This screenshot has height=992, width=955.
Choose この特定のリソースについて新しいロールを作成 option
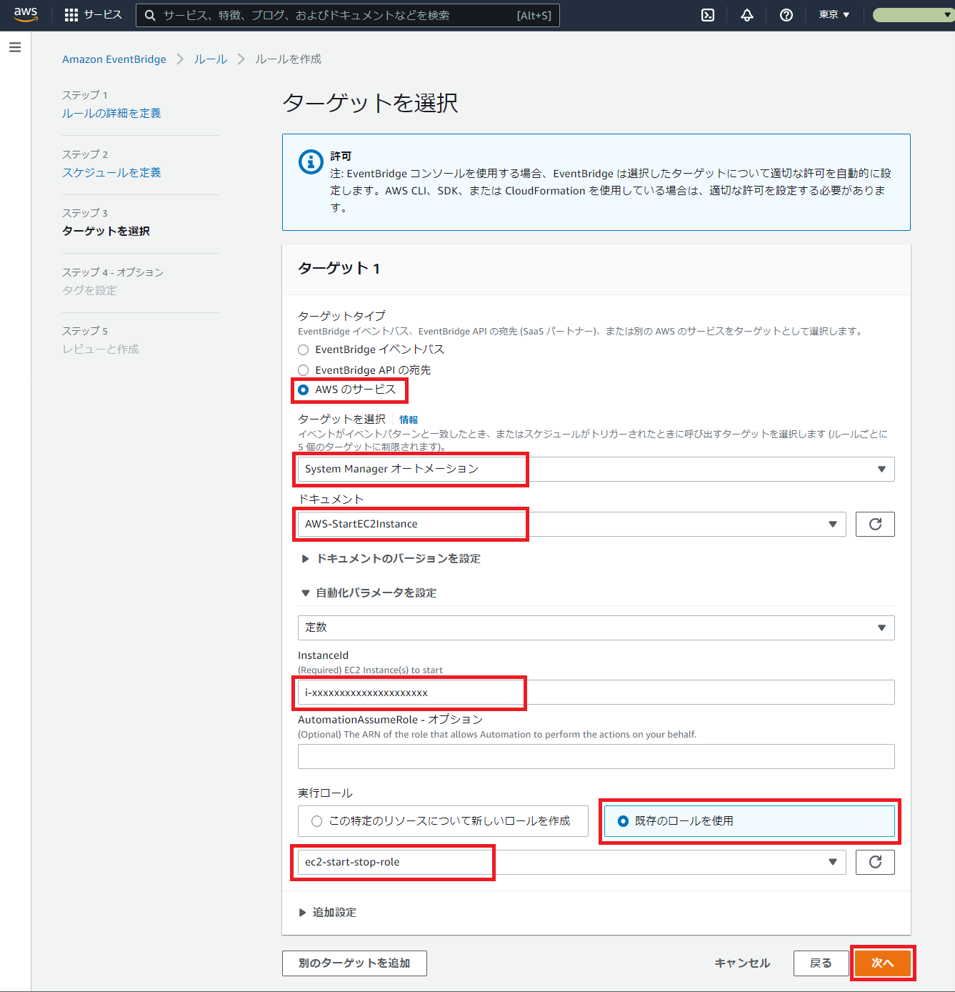point(443,821)
